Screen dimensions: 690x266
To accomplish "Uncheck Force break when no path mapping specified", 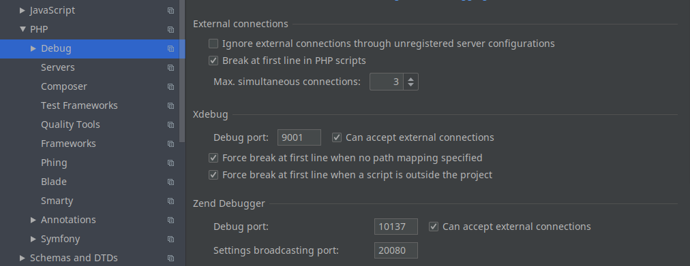I will click(x=213, y=158).
